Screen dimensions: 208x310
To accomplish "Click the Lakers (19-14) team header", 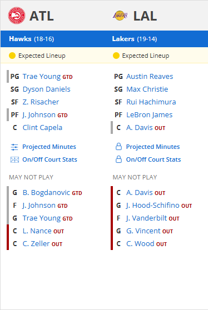I will (x=135, y=39).
